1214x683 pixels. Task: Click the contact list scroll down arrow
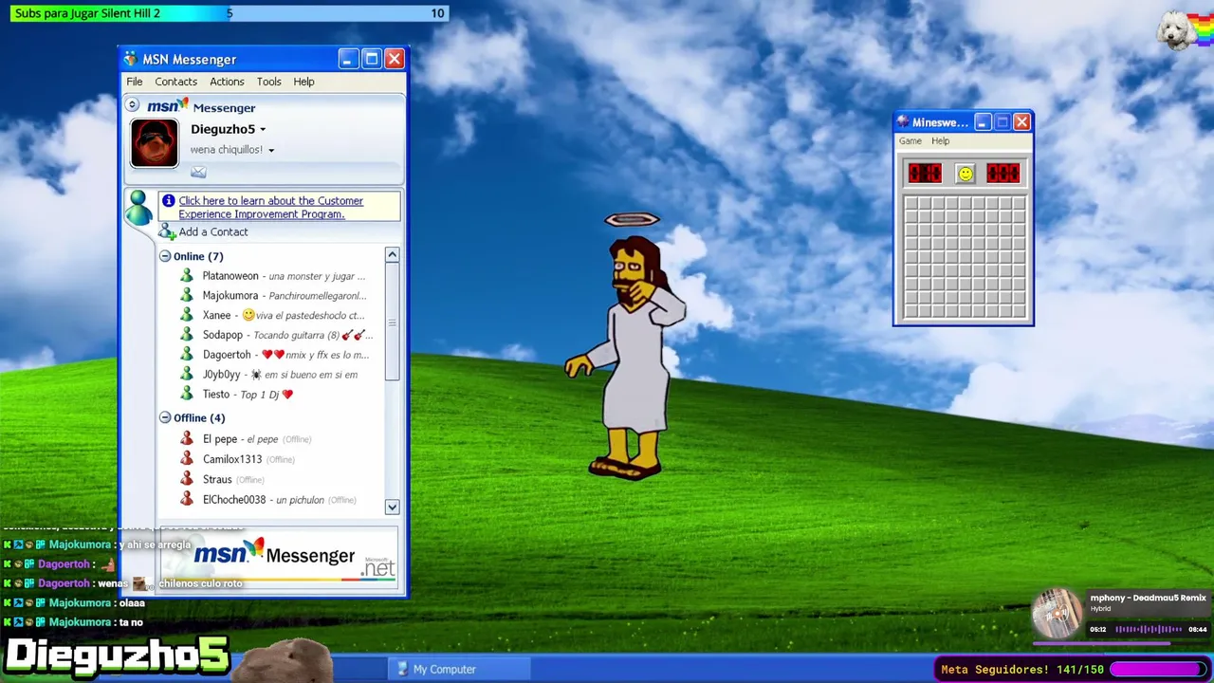pos(392,507)
